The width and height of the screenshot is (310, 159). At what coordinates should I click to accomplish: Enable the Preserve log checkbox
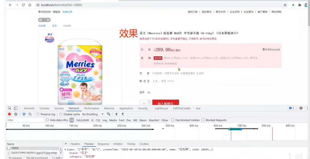click(x=38, y=114)
